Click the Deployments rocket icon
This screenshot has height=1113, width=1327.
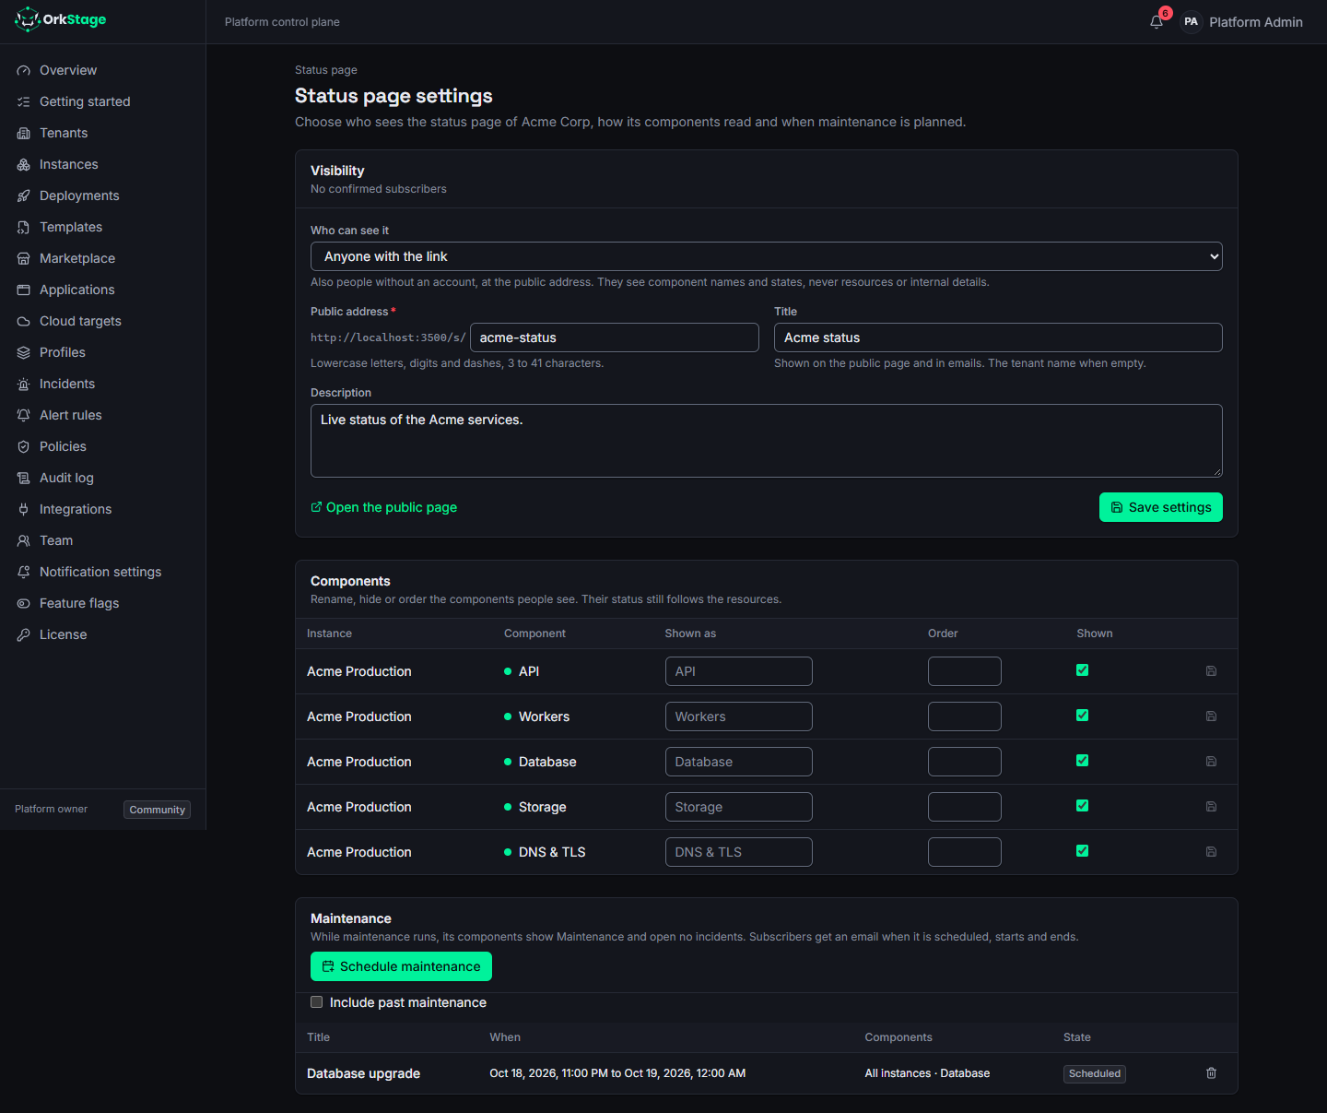coord(24,196)
